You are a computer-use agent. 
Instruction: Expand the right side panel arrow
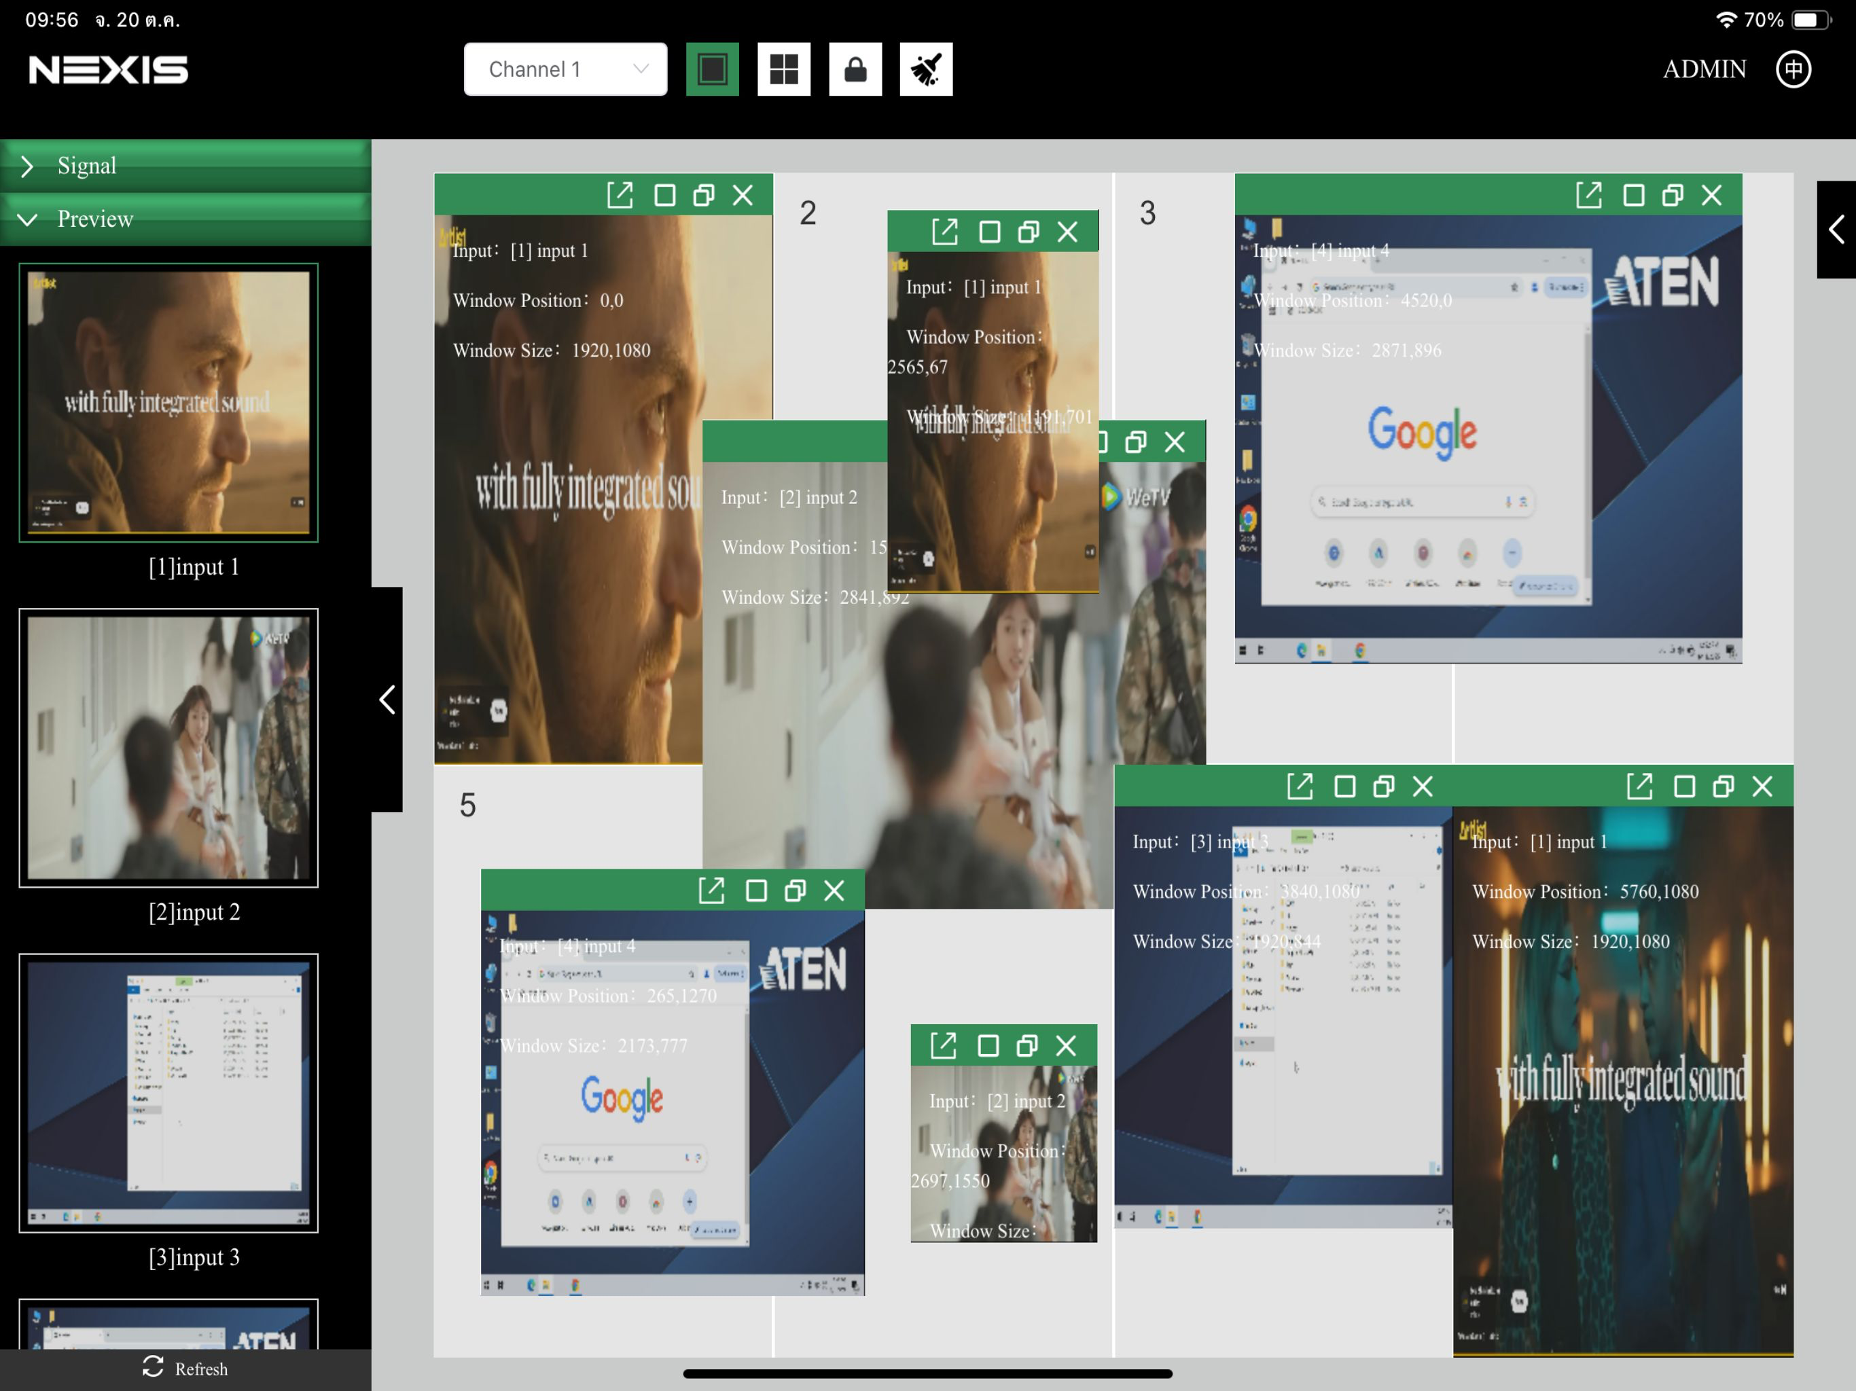pos(1836,229)
